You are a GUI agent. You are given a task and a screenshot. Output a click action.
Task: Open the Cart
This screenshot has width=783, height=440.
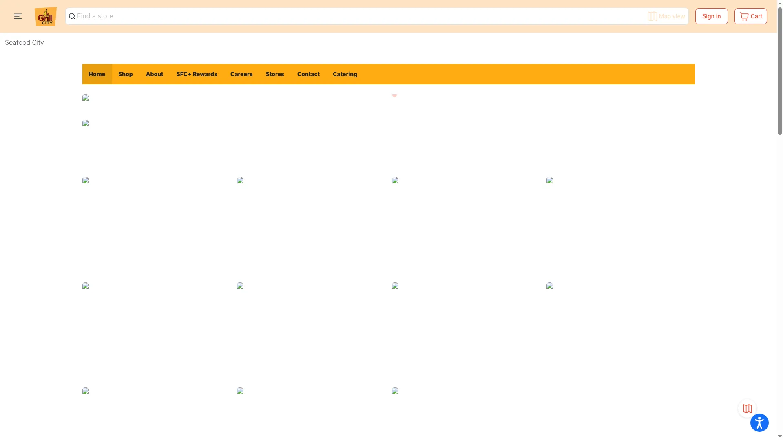[751, 16]
